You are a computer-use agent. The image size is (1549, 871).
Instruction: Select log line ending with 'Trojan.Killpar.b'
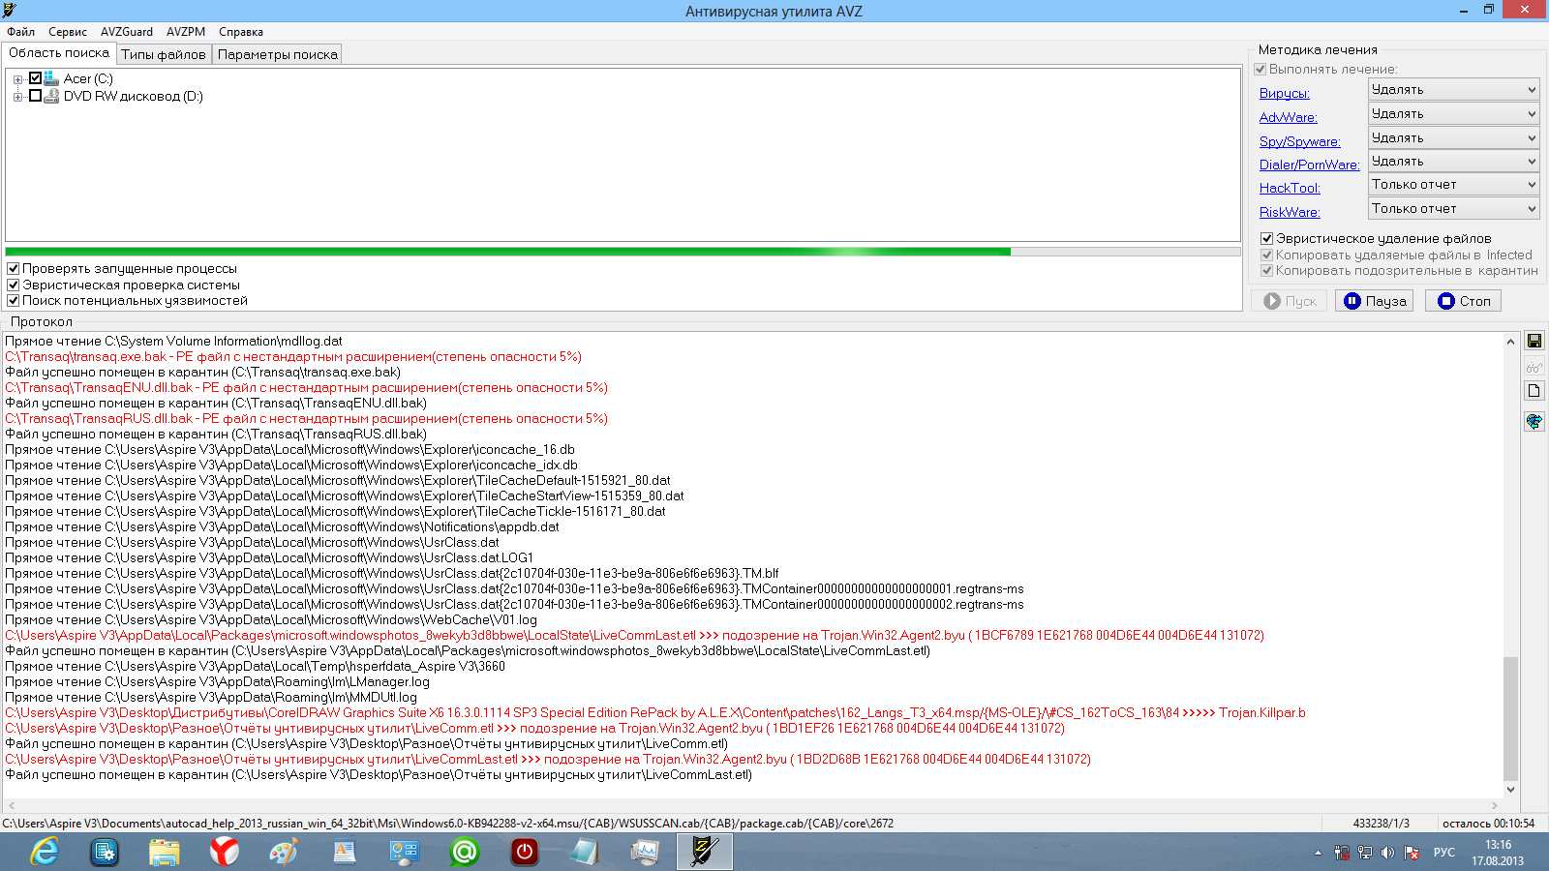pyautogui.click(x=655, y=713)
